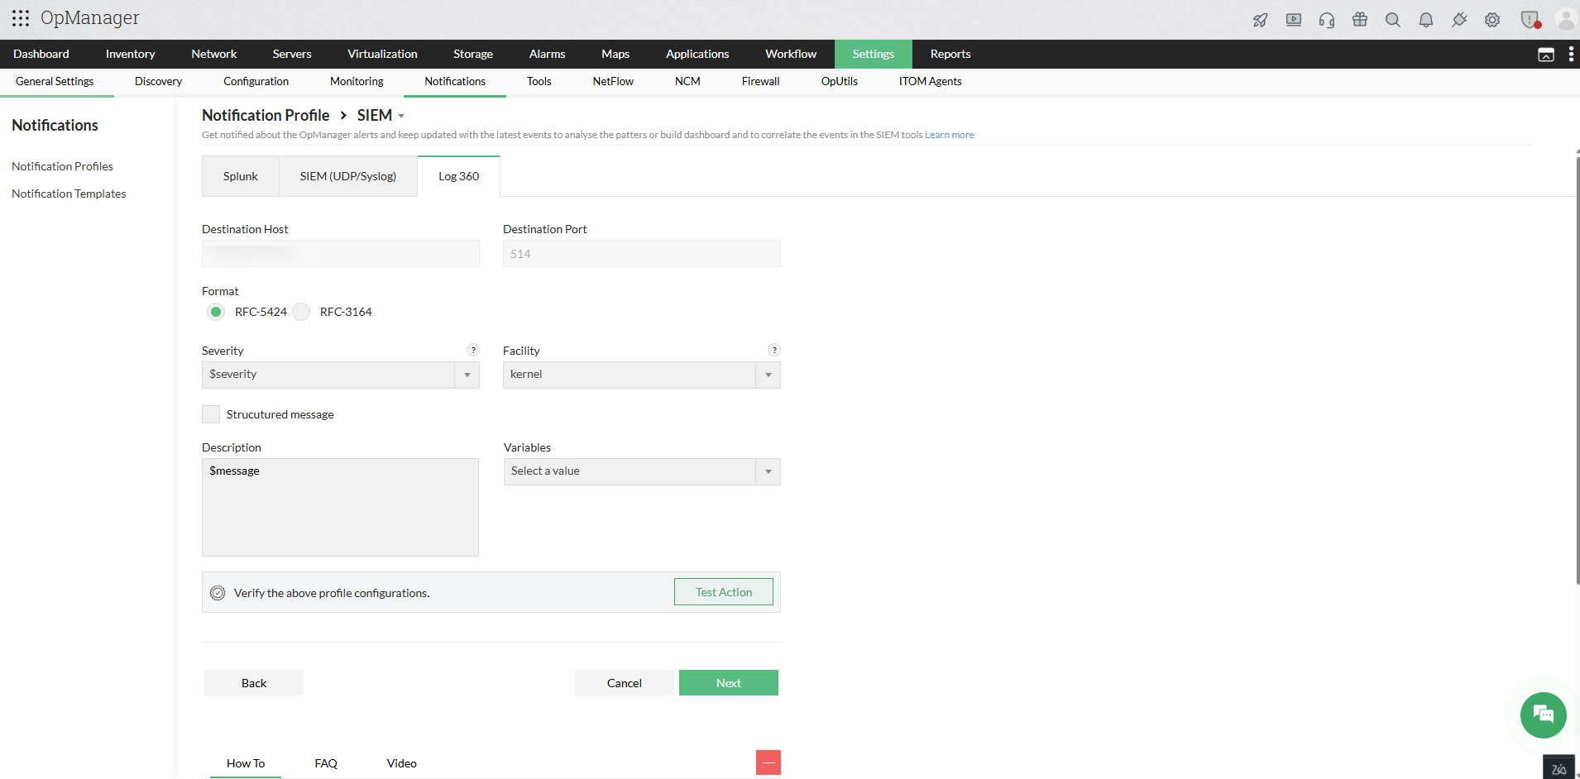Viewport: 1580px width, 779px height.
Task: Collapse the help section with red minus
Action: coord(768,762)
